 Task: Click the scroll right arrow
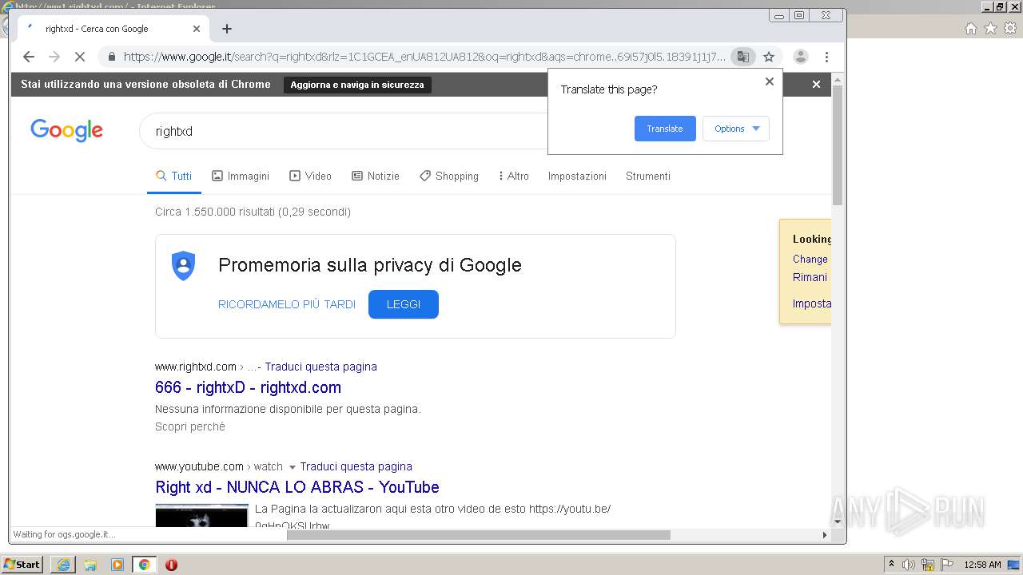(x=825, y=535)
